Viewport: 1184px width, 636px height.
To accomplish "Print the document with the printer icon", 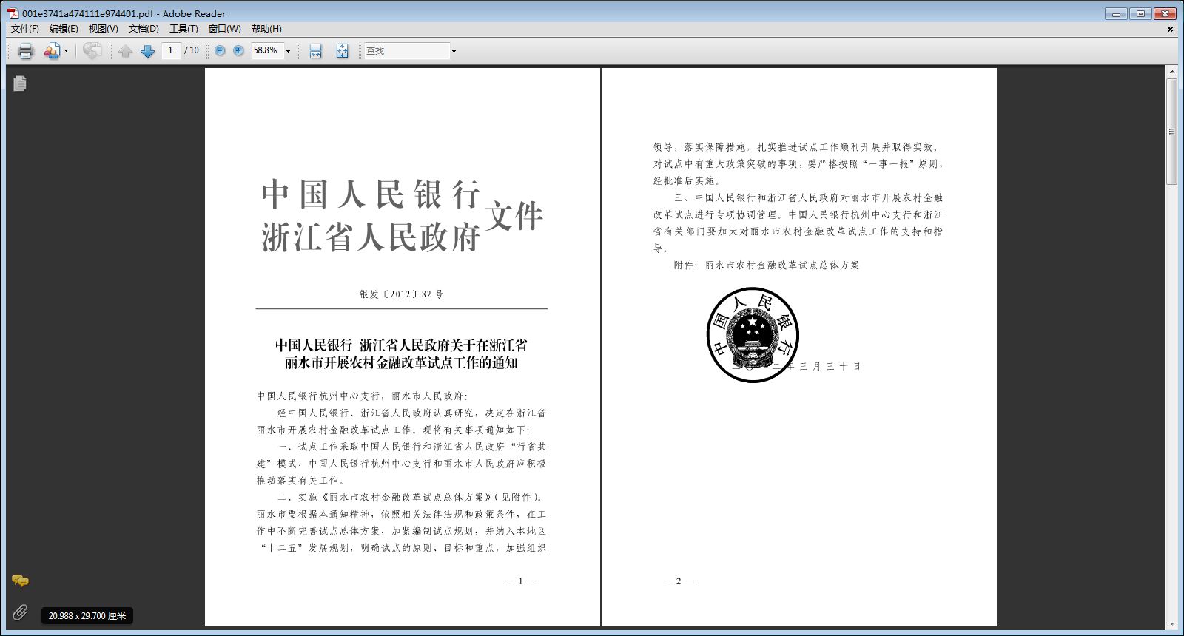I will (x=26, y=50).
